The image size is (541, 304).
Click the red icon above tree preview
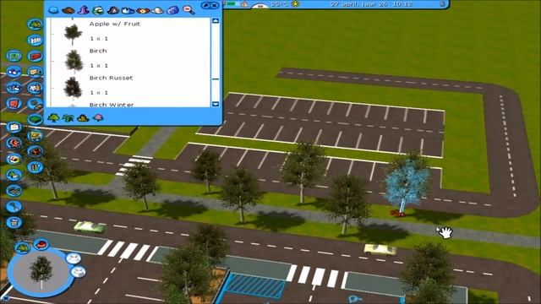(41, 244)
